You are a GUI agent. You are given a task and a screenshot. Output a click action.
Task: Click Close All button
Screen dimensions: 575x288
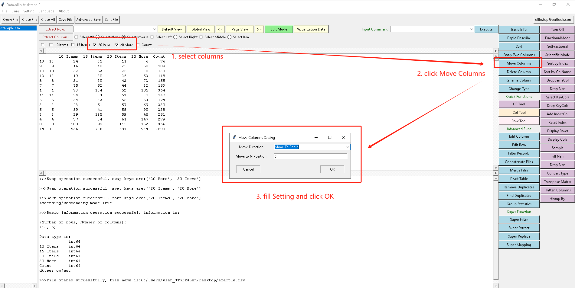tap(48, 20)
